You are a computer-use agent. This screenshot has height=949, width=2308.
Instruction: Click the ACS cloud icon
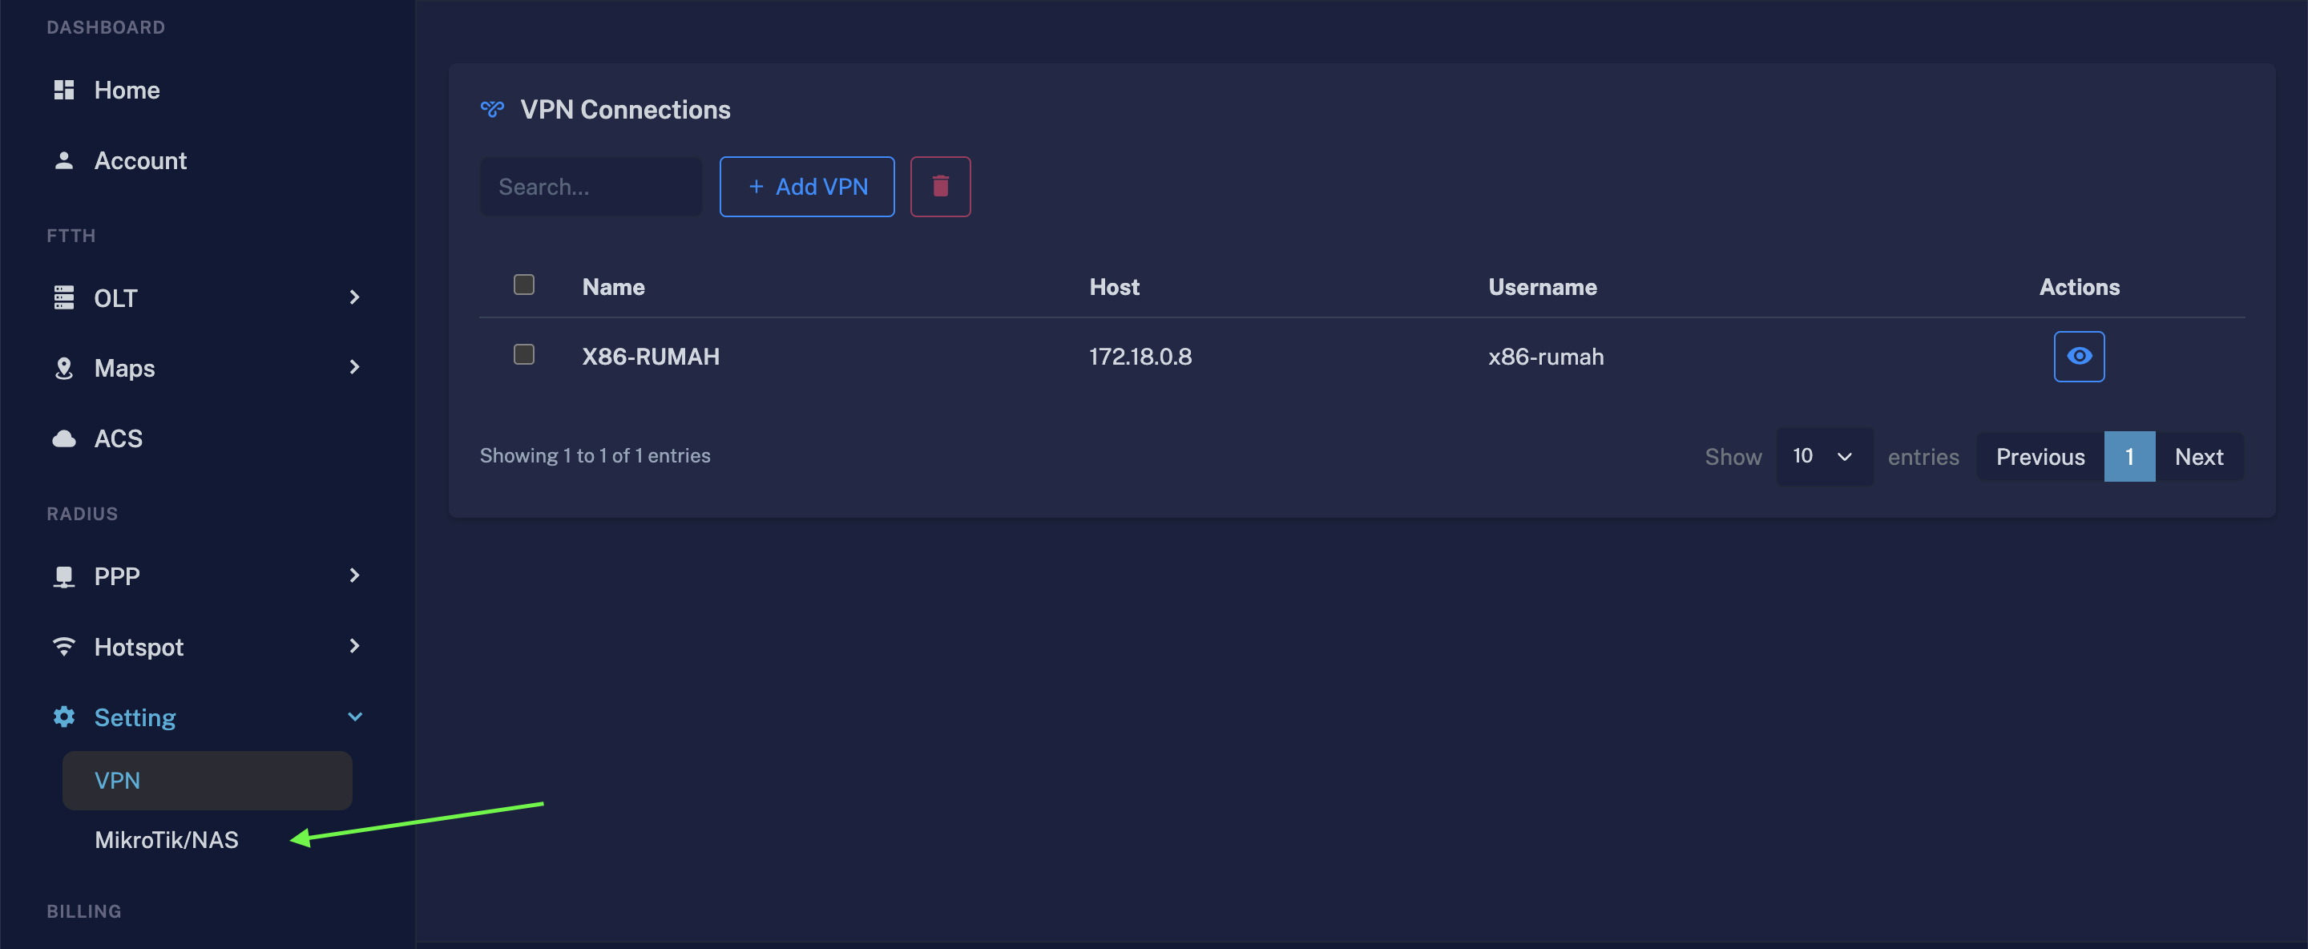click(x=63, y=438)
